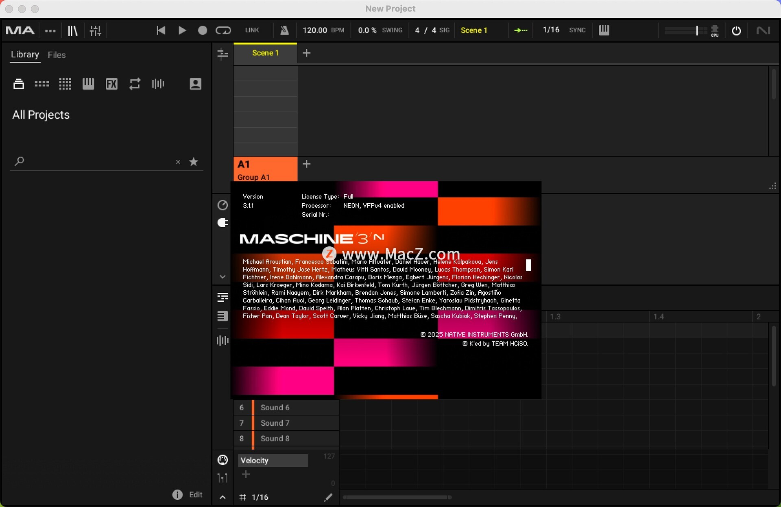Select the Sound 8 slot
The width and height of the screenshot is (781, 507).
[x=286, y=438]
